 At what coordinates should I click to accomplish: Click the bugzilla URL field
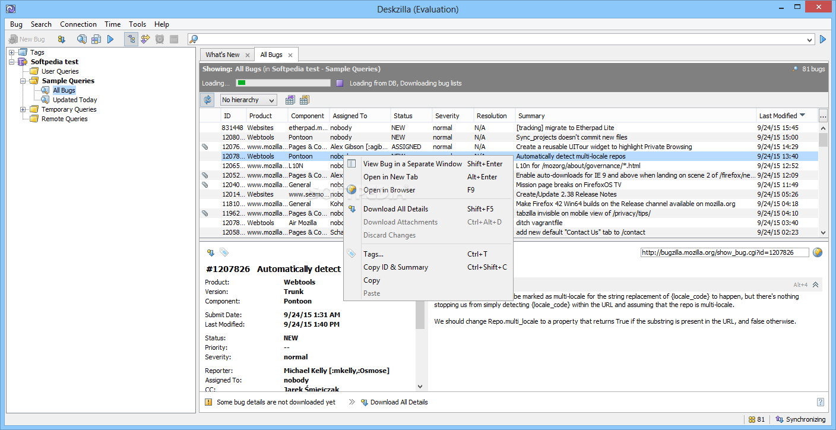(724, 252)
